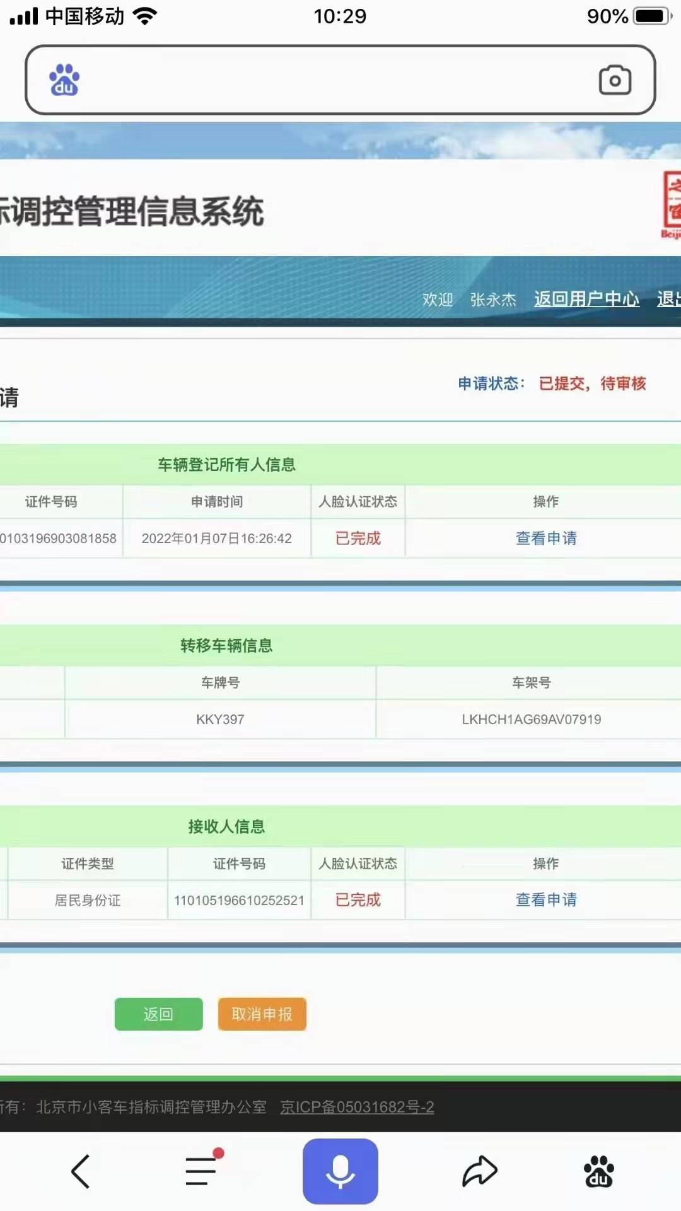Select the 证件类型 column header
Image resolution: width=681 pixels, height=1211 pixels.
click(88, 863)
